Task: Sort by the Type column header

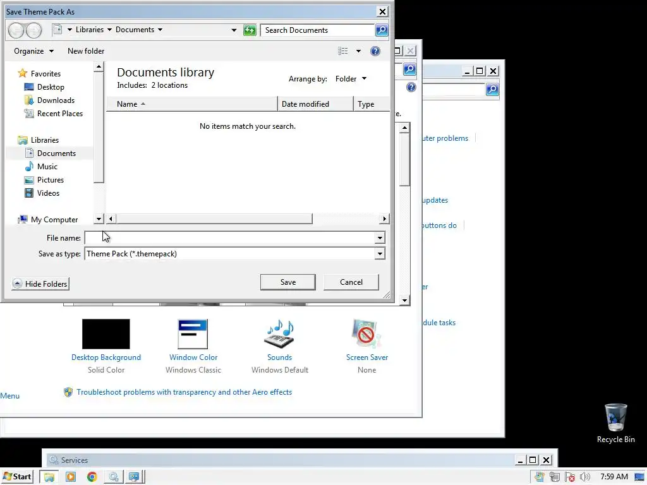Action: [x=372, y=104]
